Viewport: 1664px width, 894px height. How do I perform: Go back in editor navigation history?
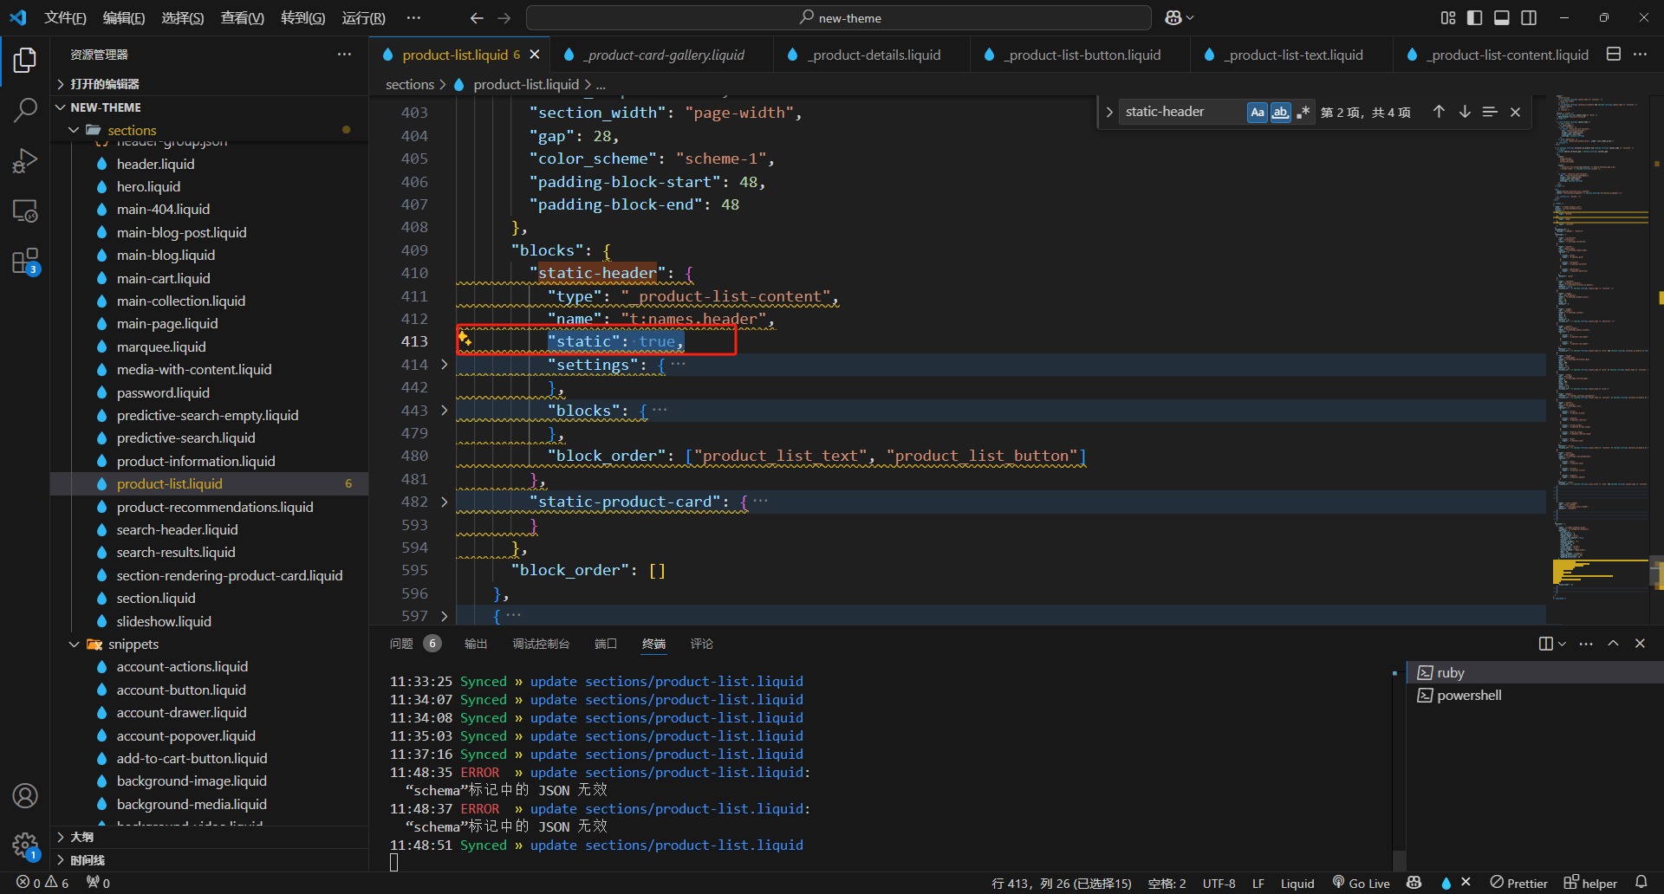click(x=477, y=17)
